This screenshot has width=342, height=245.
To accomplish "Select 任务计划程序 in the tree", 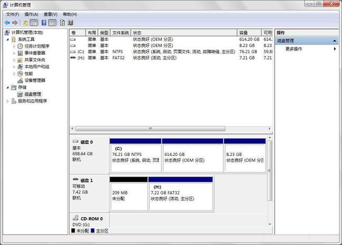I will click(37, 46).
